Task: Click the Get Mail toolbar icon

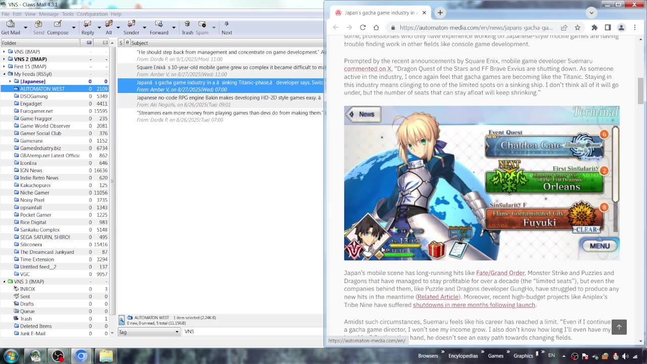Action: click(11, 27)
